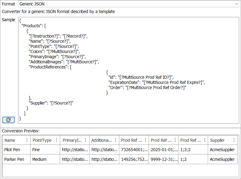Select the 2025-01-01 expiration cell
Screen dimensions: 241x179
pos(163,150)
